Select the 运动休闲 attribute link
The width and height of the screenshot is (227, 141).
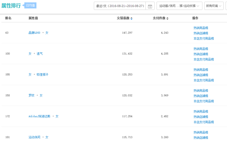tap(34, 137)
